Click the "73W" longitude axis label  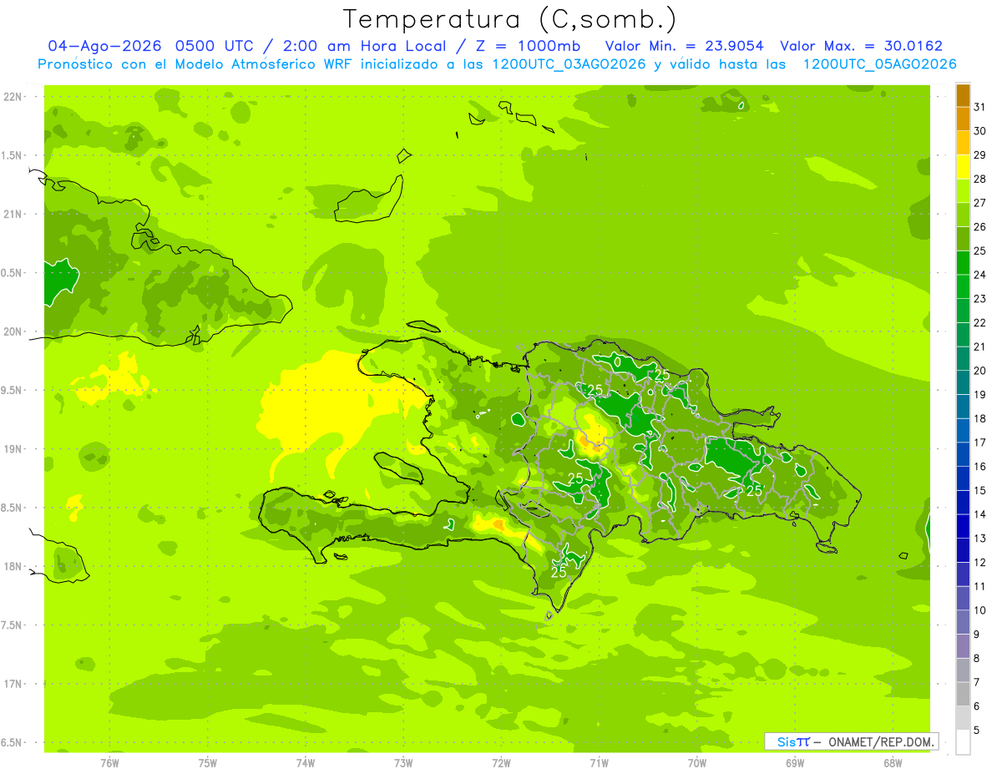[403, 762]
